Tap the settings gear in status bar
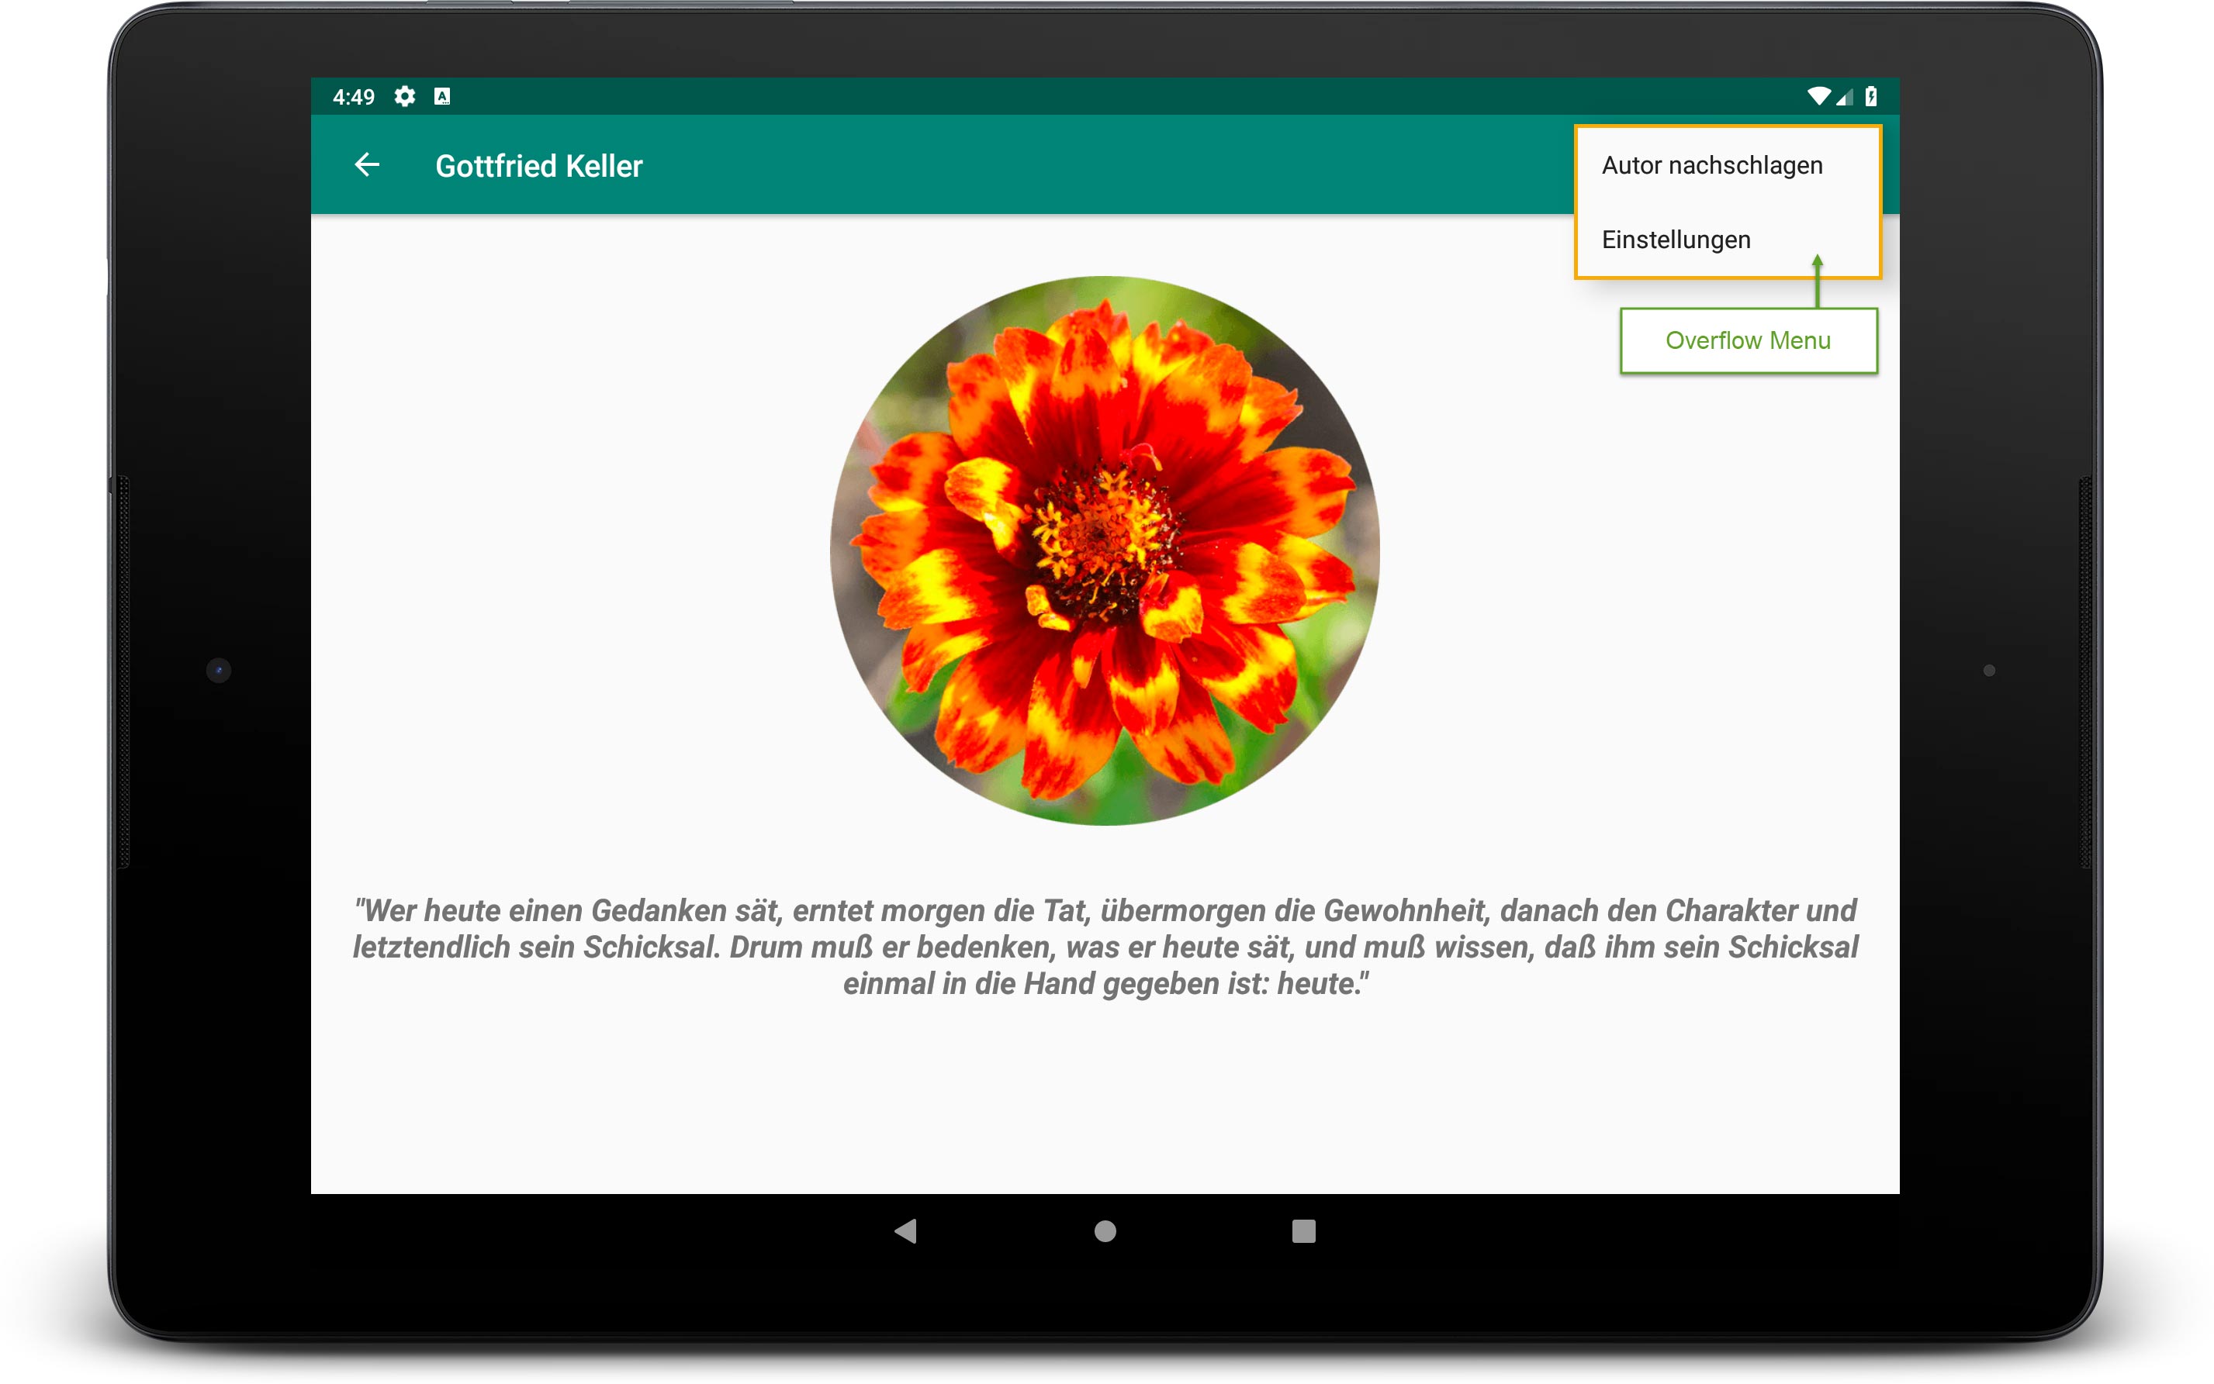 tap(405, 96)
